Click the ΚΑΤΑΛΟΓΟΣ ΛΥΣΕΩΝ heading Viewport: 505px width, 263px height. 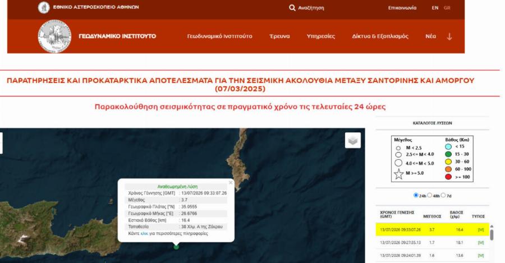[x=432, y=123]
